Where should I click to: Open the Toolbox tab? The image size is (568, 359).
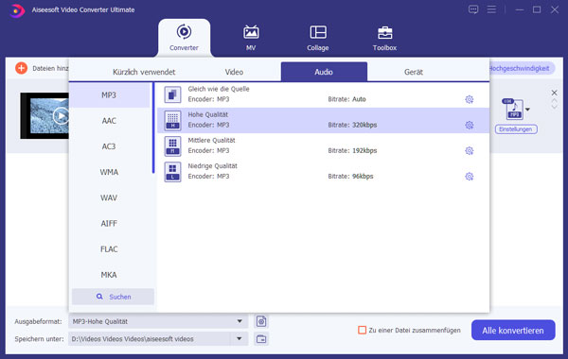click(x=384, y=38)
